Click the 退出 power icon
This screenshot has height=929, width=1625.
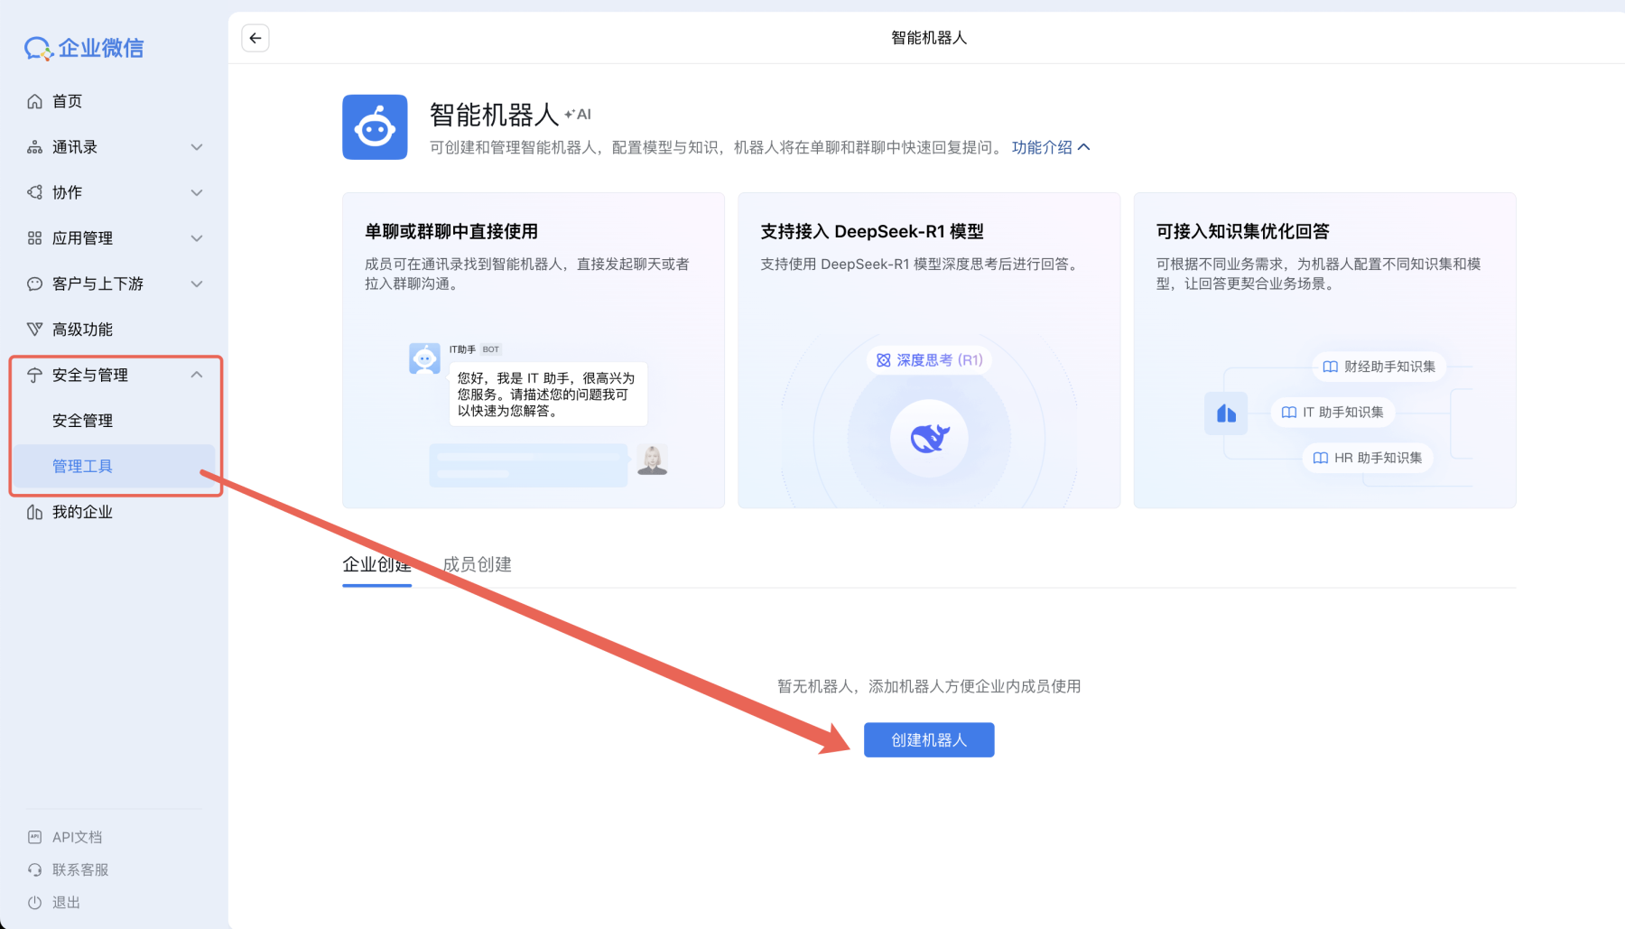(34, 902)
